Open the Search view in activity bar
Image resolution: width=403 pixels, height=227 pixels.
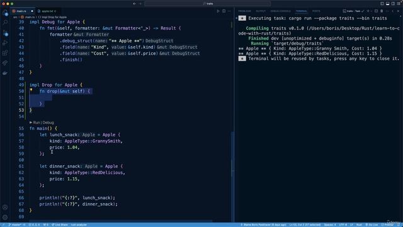(5, 23)
